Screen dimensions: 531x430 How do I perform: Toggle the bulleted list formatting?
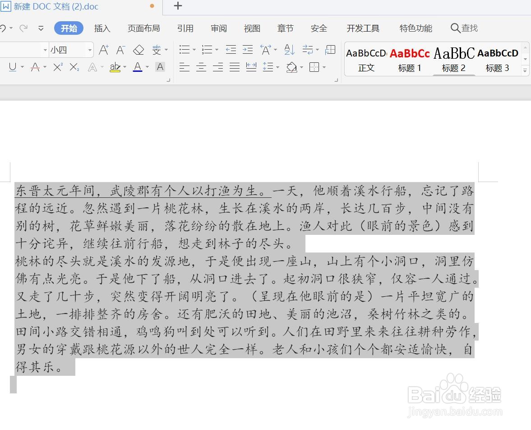pos(184,50)
